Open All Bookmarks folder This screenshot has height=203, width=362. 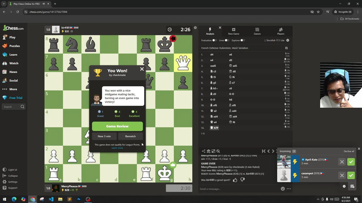click(x=350, y=19)
